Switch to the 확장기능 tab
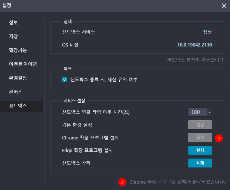This screenshot has width=230, height=190. point(18,50)
